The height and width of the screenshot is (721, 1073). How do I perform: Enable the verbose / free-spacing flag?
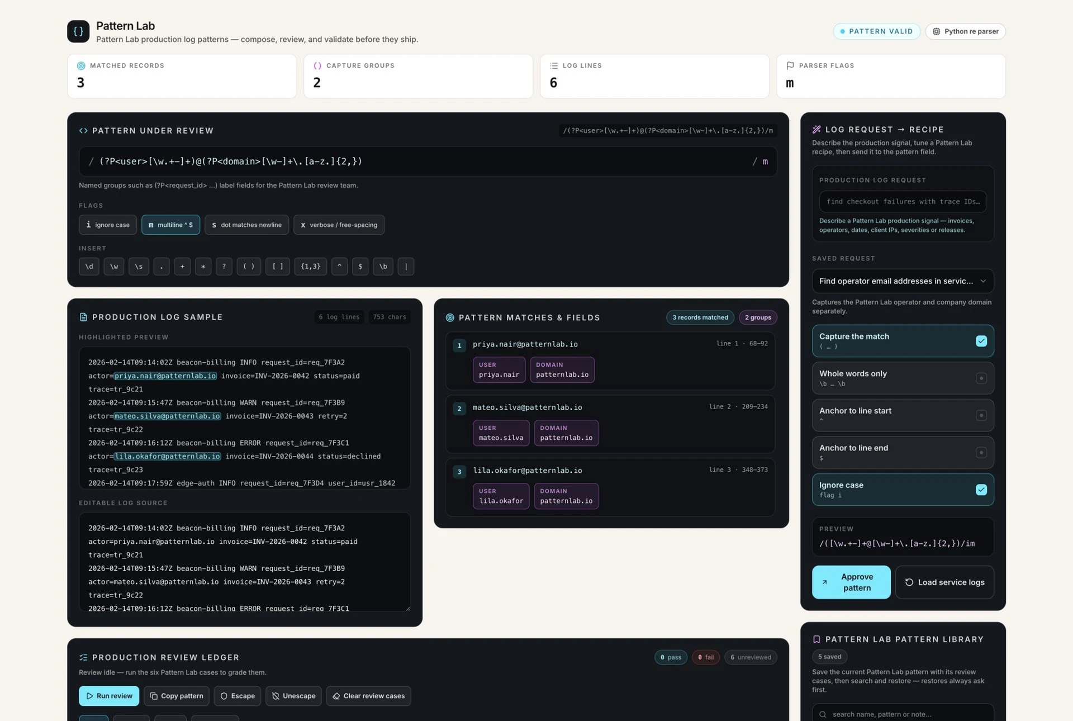[x=339, y=225]
